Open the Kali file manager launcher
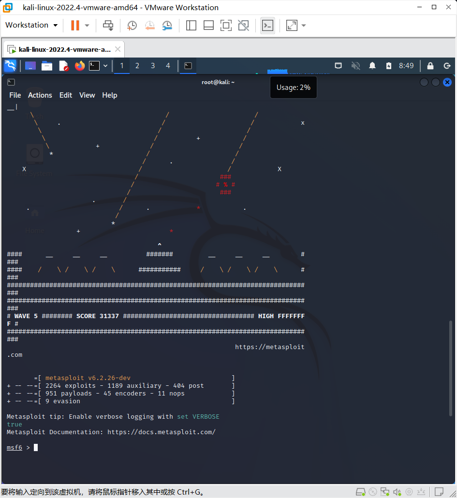Image resolution: width=457 pixels, height=498 pixels. pyautogui.click(x=47, y=66)
